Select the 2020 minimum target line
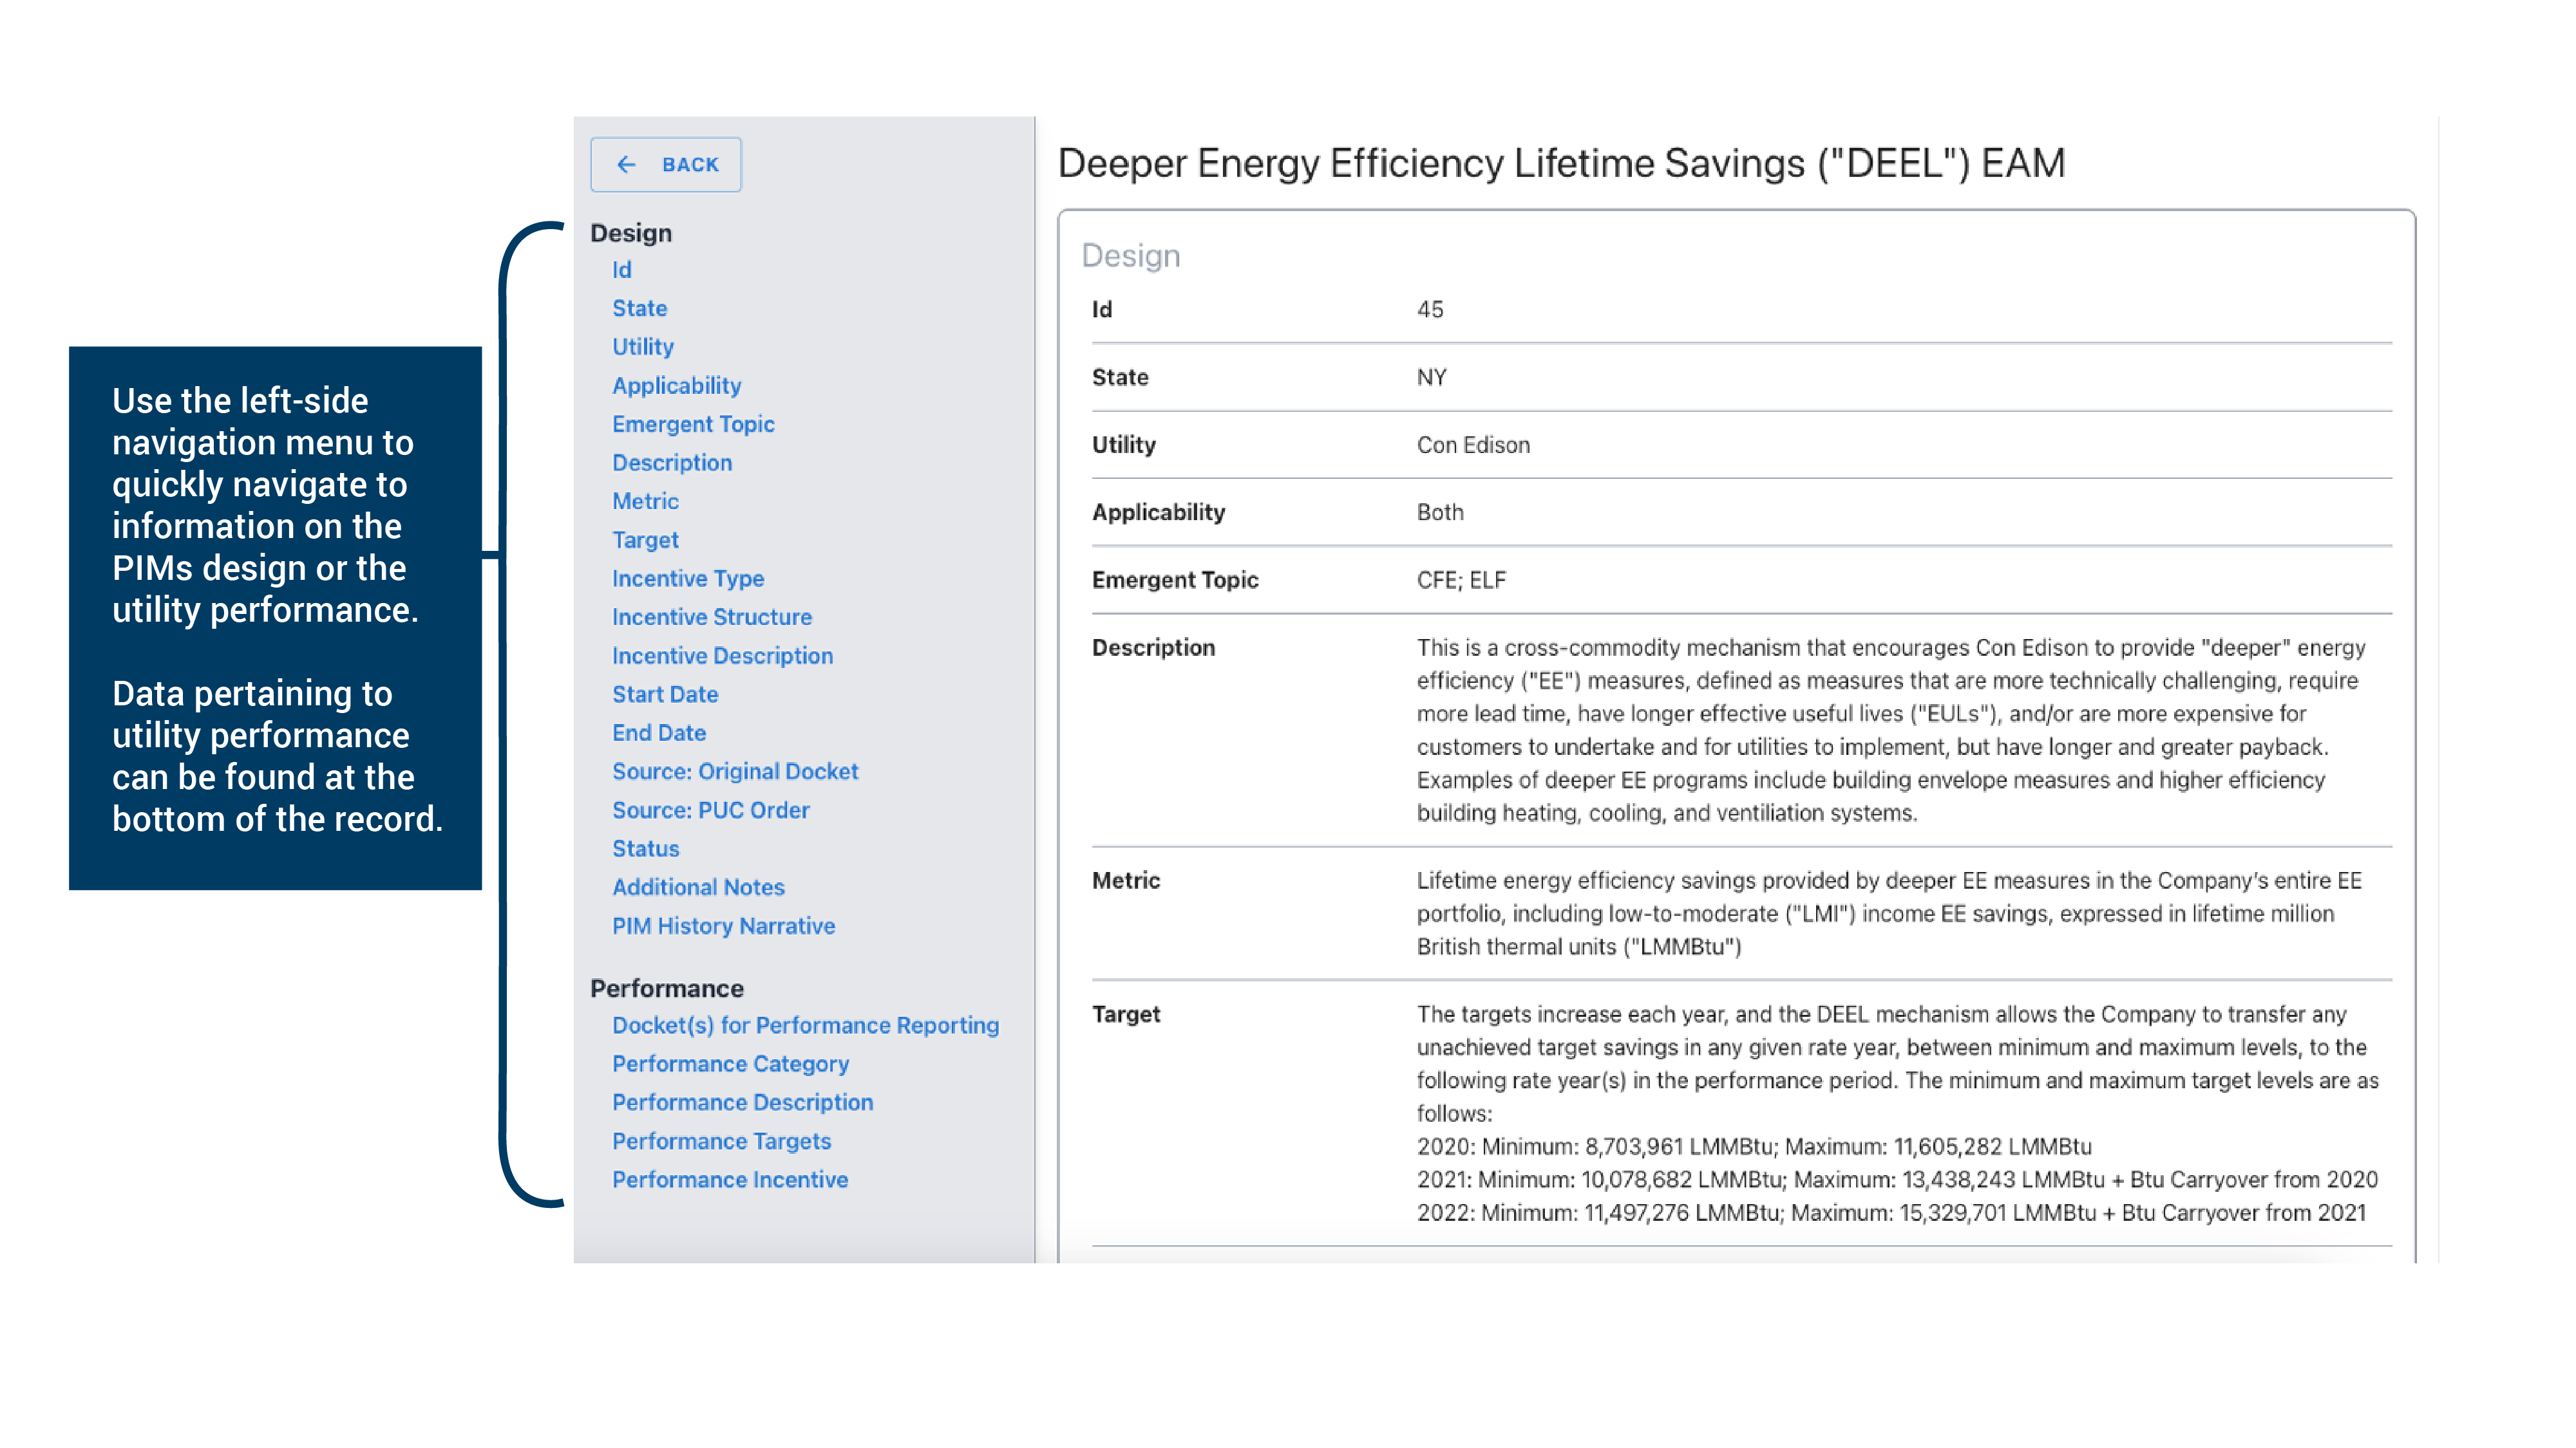The width and height of the screenshot is (2576, 1448). pyautogui.click(x=1754, y=1147)
